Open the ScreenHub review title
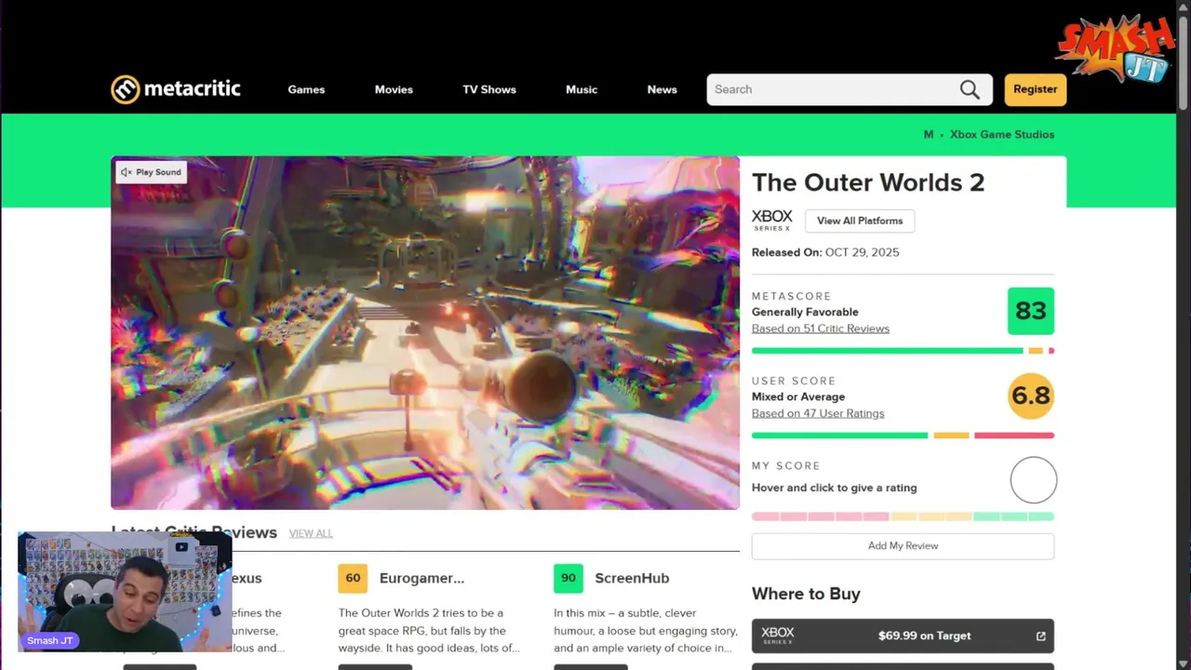This screenshot has height=670, width=1191. pos(632,578)
